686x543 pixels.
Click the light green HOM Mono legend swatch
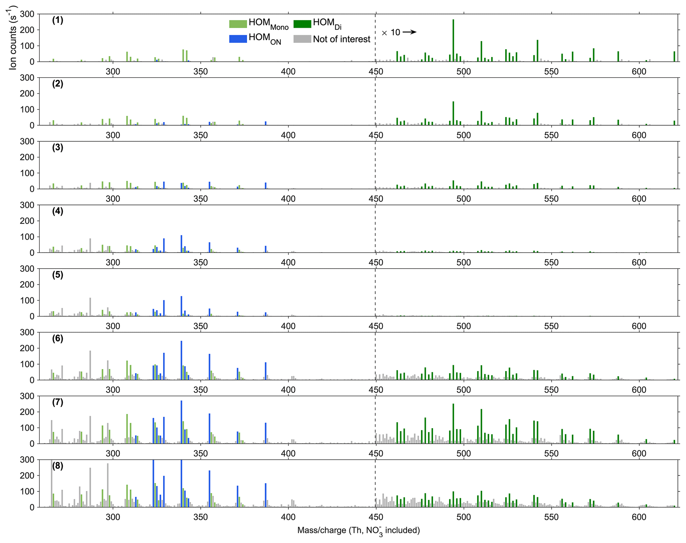(238, 24)
